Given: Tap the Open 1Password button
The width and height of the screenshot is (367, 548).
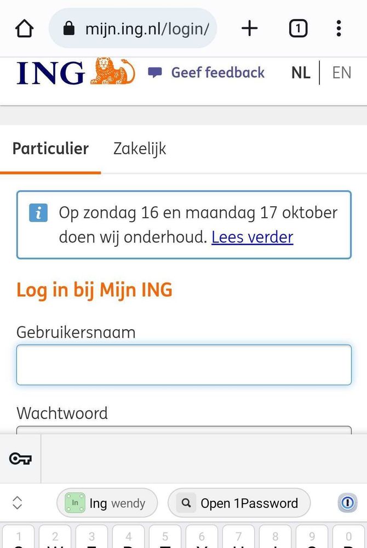Looking at the screenshot, I should pos(239,503).
